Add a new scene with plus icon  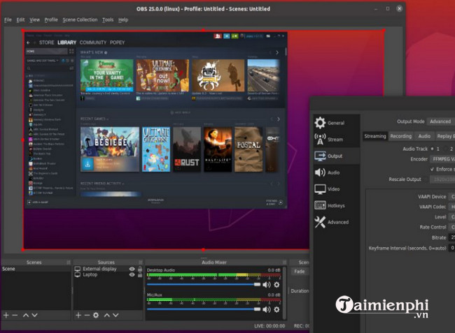[6, 315]
